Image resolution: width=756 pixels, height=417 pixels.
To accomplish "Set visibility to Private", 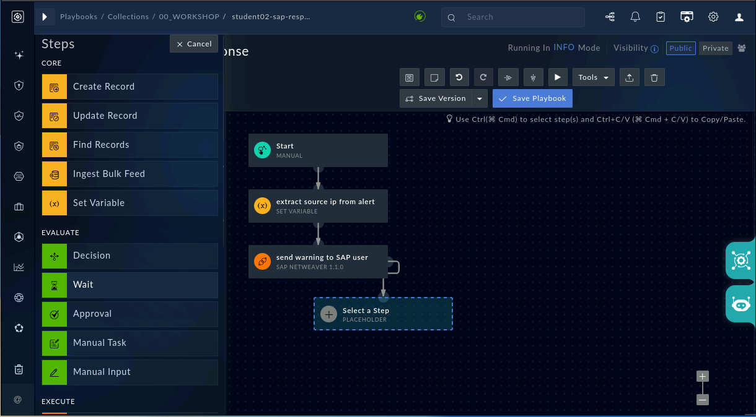I will [715, 48].
